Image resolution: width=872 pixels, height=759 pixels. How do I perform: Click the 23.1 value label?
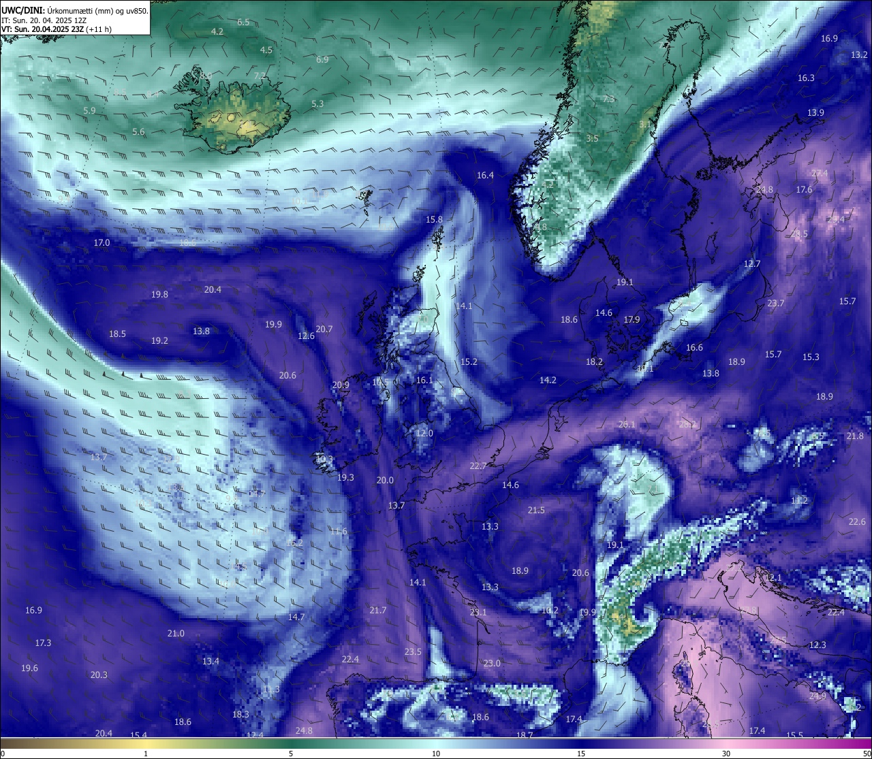[x=478, y=612]
